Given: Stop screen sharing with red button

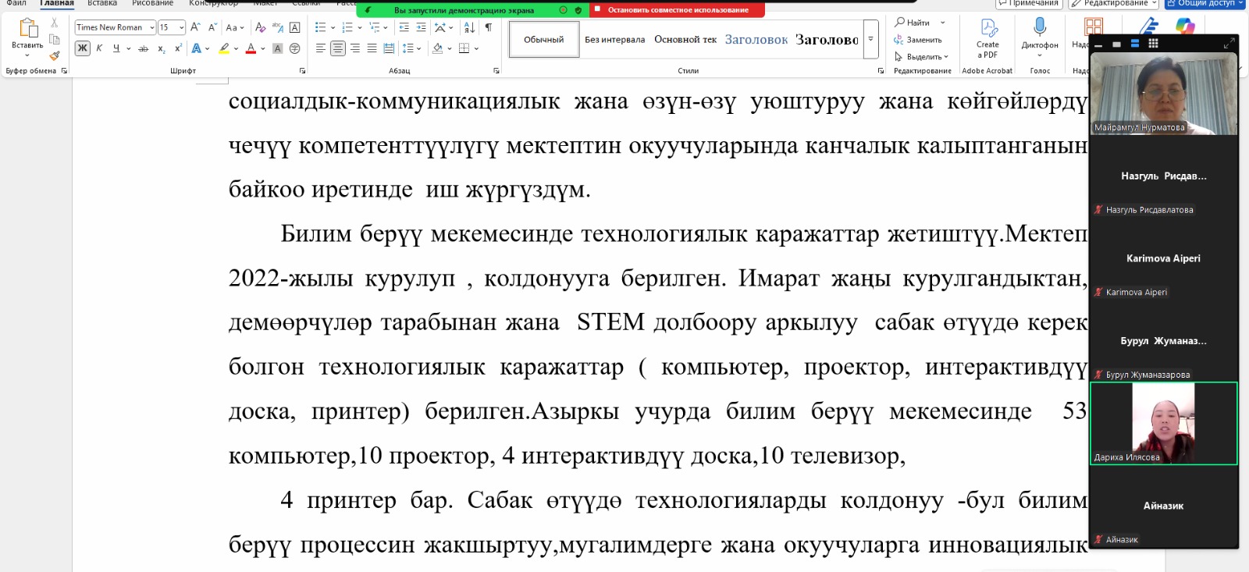Looking at the screenshot, I should coord(678,10).
